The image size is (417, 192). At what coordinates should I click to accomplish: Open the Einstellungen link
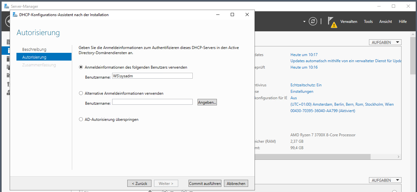click(x=302, y=91)
